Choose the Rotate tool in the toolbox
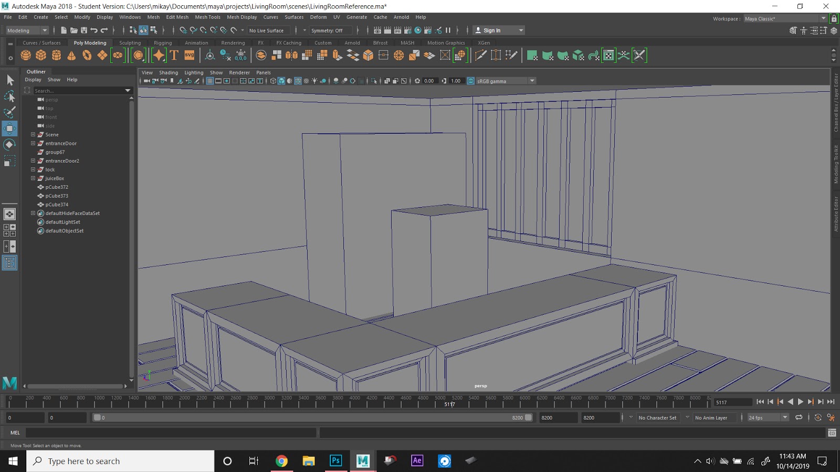This screenshot has width=840, height=472. tap(9, 145)
